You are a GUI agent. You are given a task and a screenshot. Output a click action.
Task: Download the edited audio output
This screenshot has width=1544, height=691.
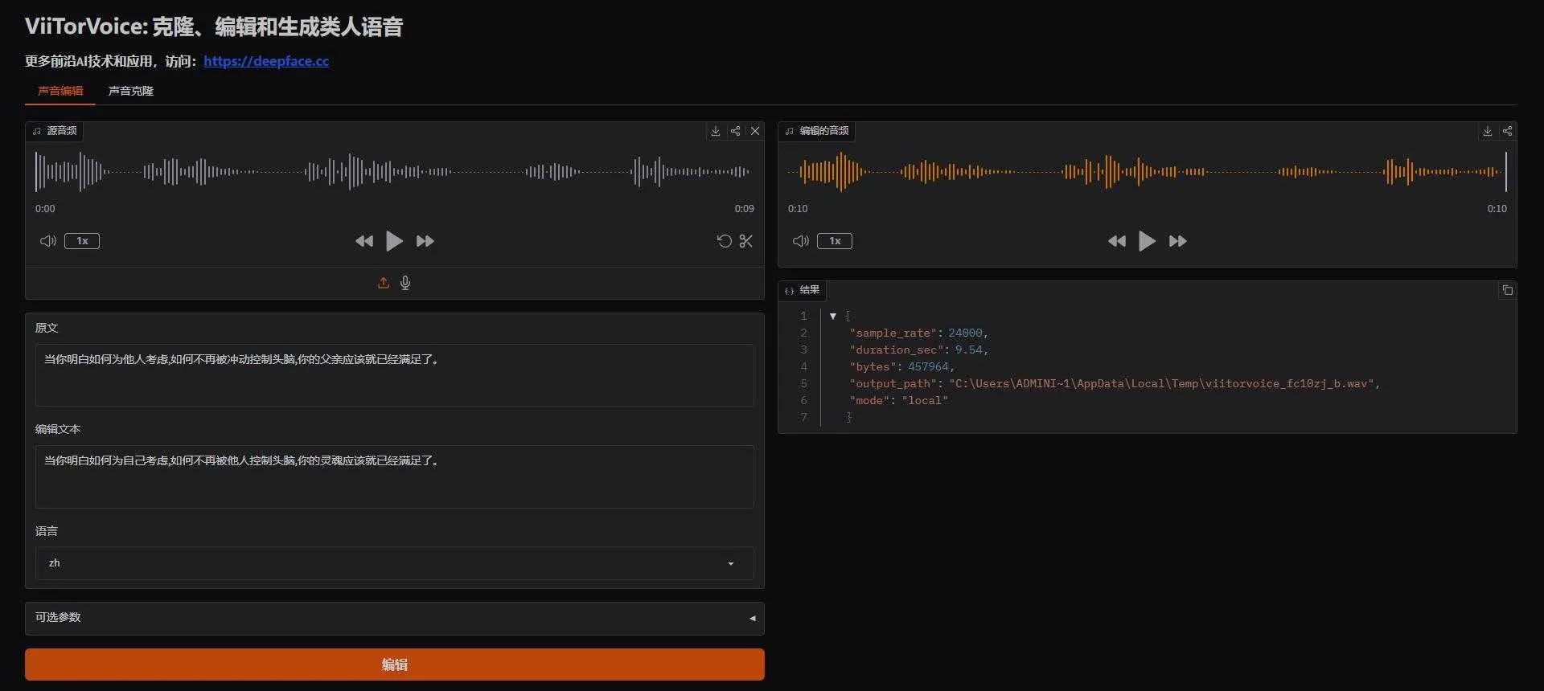click(1488, 131)
